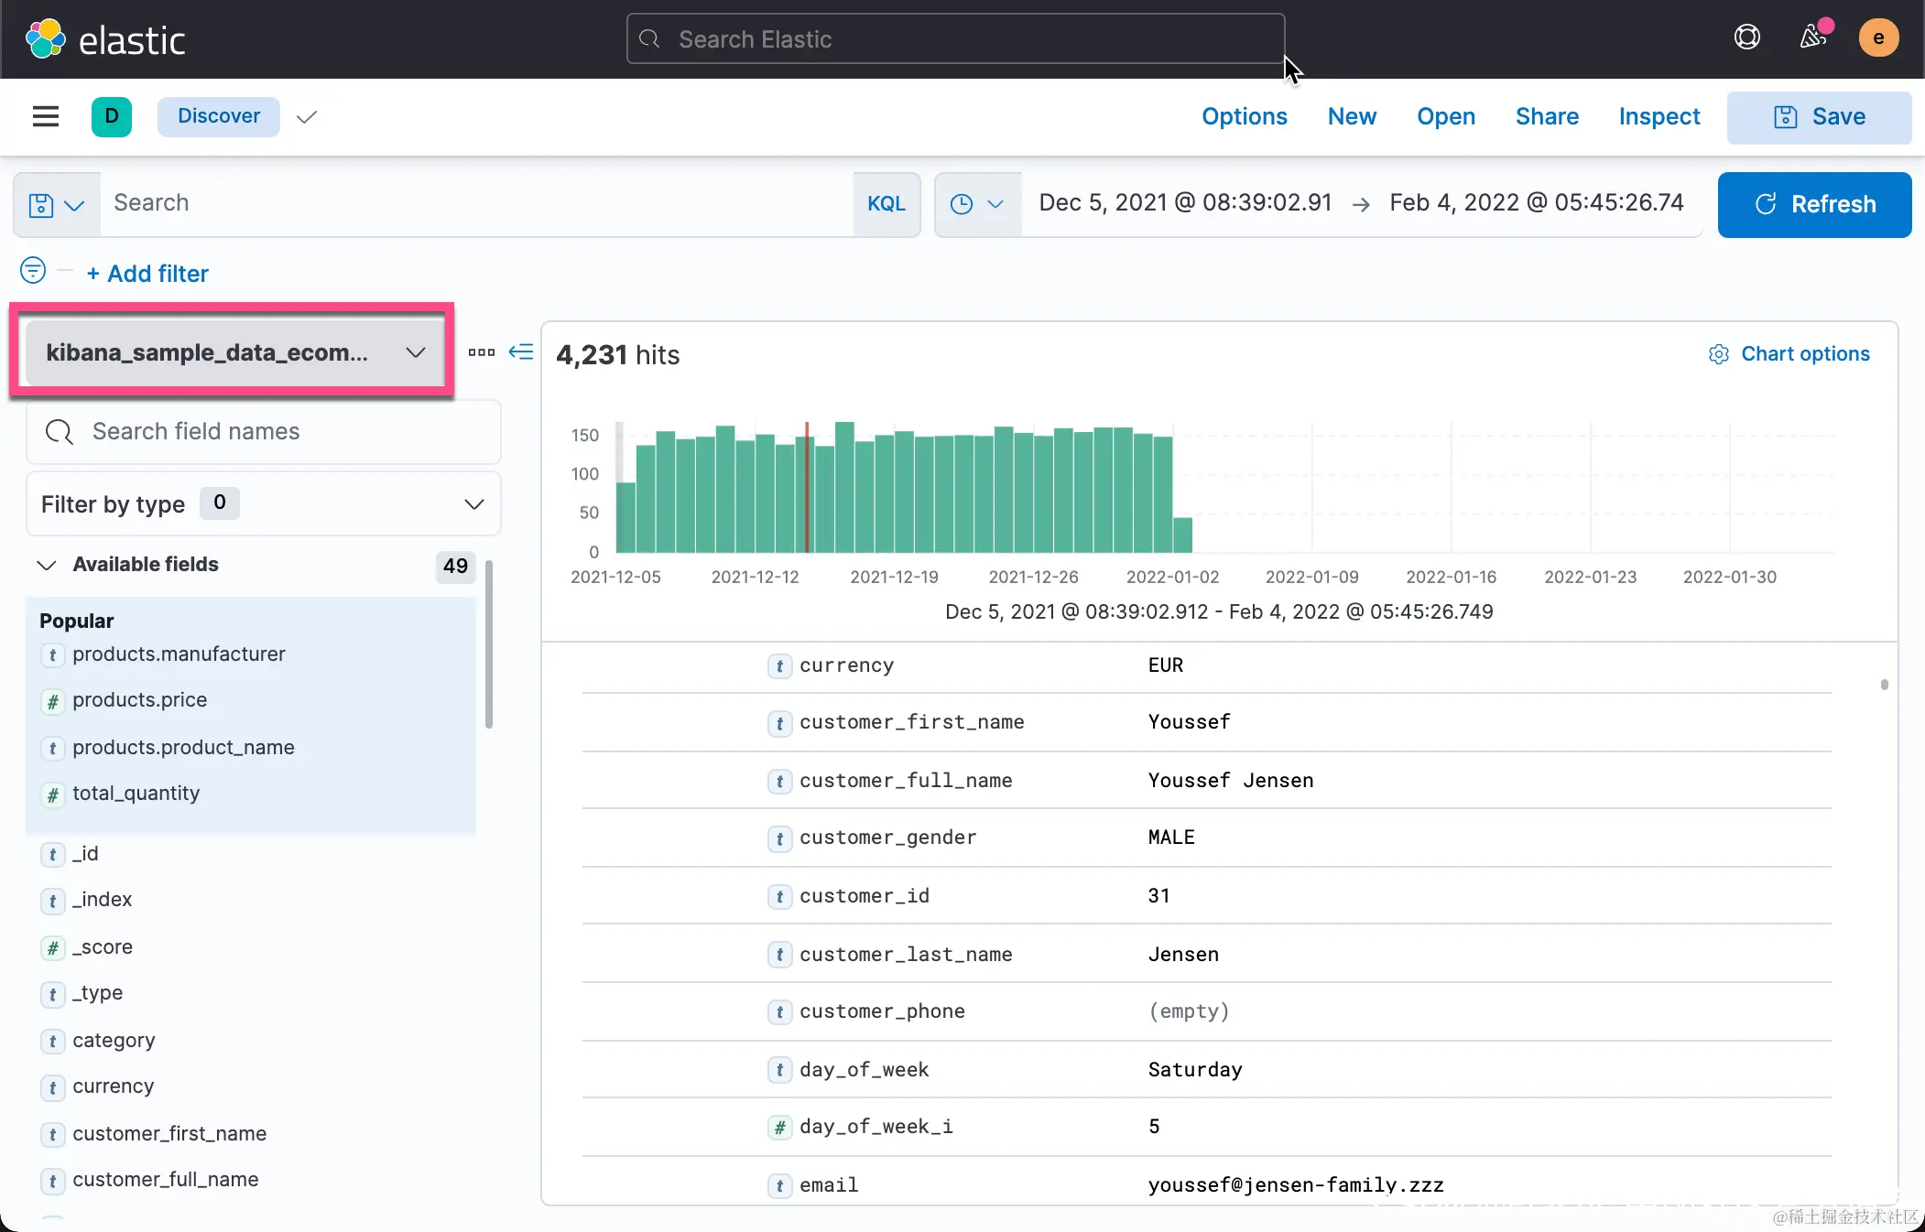1925x1232 pixels.
Task: Open the Inspect menu item
Action: (1659, 116)
